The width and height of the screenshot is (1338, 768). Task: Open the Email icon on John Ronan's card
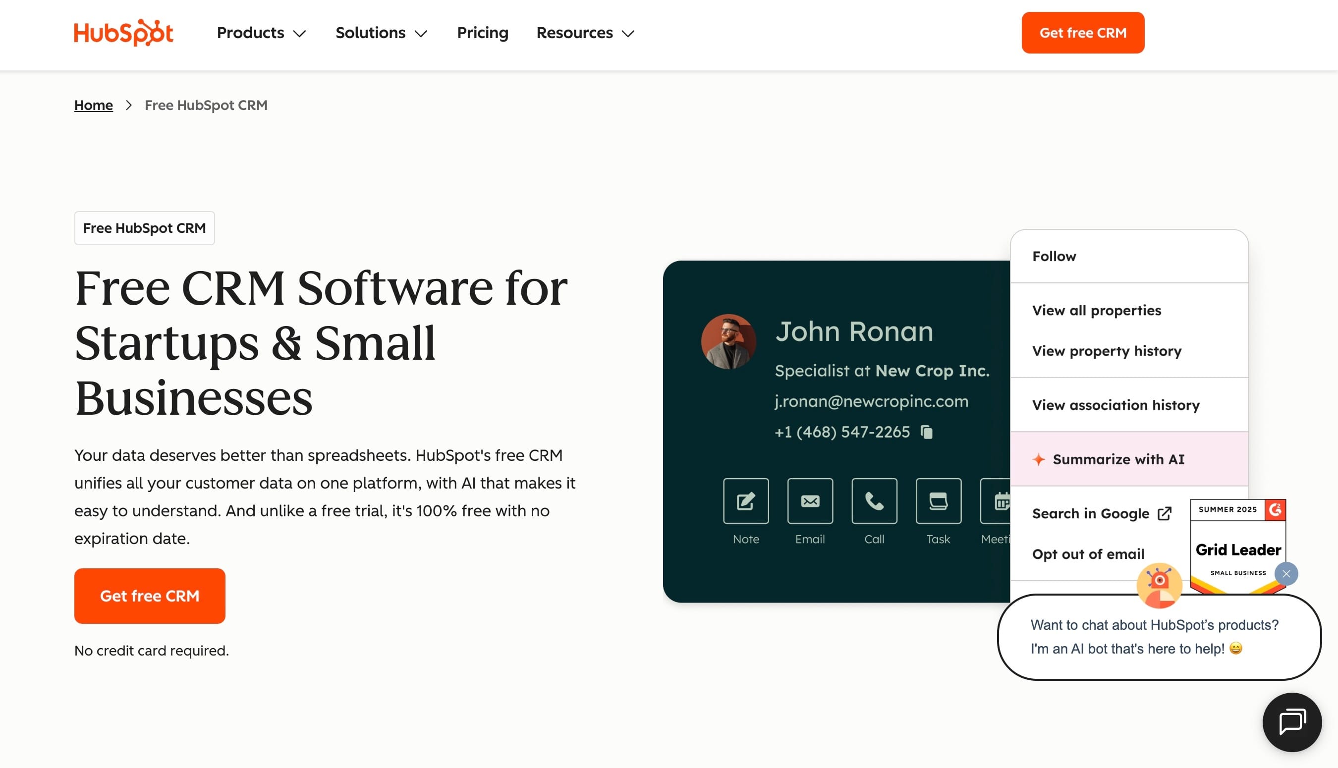click(810, 501)
